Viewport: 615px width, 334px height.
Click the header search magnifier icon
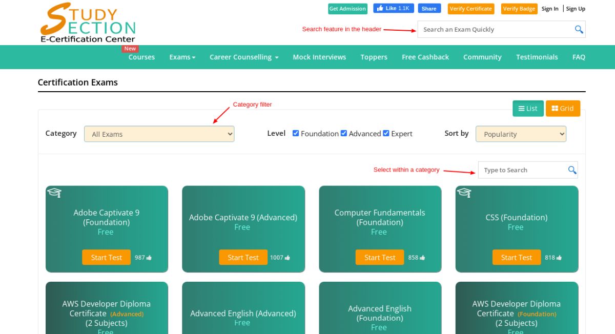[579, 30]
